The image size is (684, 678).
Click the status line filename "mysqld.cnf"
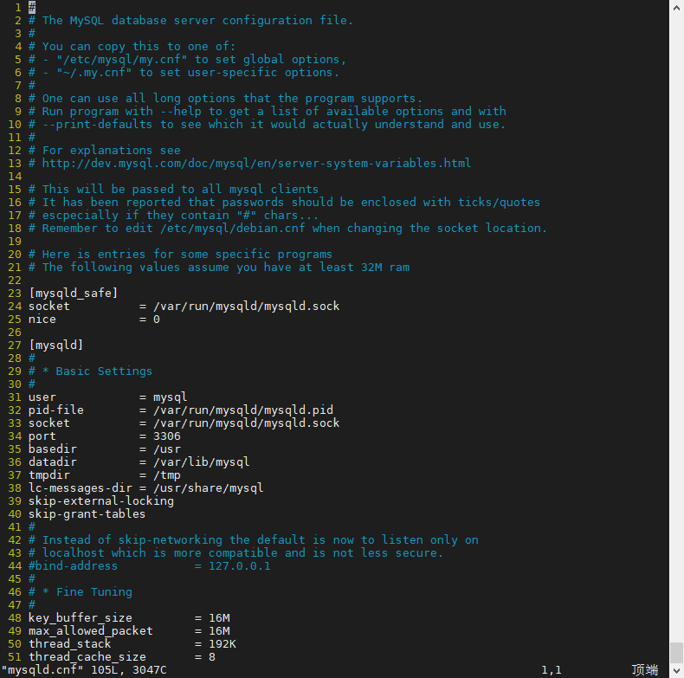tap(42, 670)
